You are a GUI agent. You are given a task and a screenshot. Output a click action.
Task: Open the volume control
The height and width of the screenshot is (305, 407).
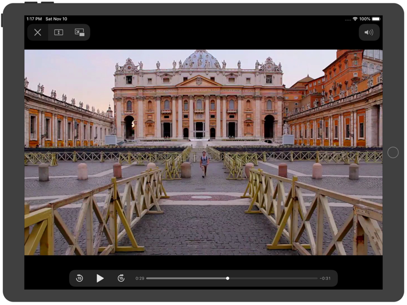coord(369,33)
